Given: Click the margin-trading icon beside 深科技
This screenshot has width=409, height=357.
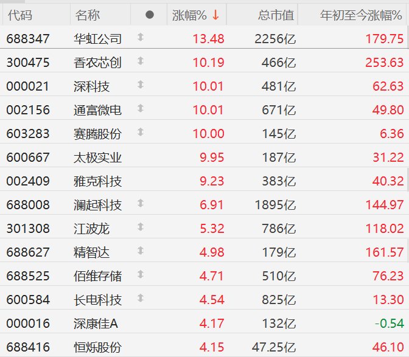Looking at the screenshot, I should [x=141, y=85].
